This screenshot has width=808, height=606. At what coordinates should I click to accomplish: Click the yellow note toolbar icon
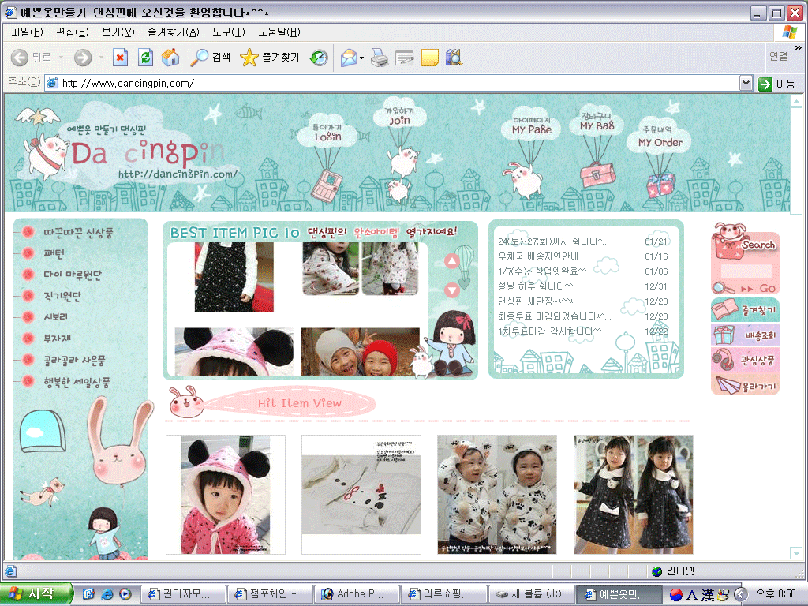pos(430,57)
